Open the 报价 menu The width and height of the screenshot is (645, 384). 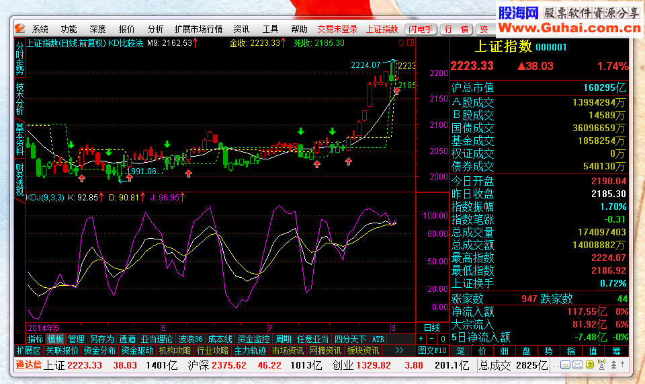click(x=126, y=29)
